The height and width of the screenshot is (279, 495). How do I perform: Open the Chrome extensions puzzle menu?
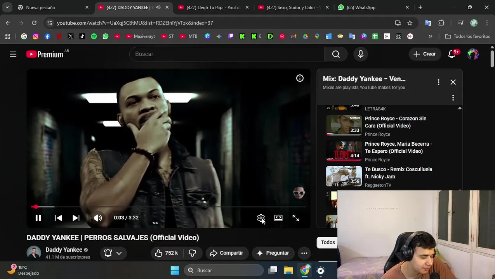pyautogui.click(x=441, y=23)
